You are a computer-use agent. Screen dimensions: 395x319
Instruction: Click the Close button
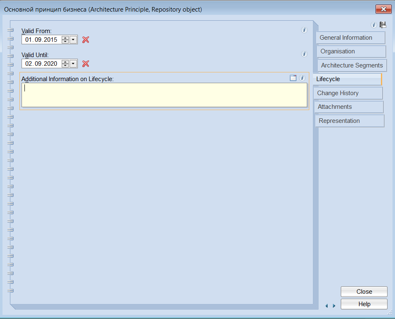click(364, 292)
